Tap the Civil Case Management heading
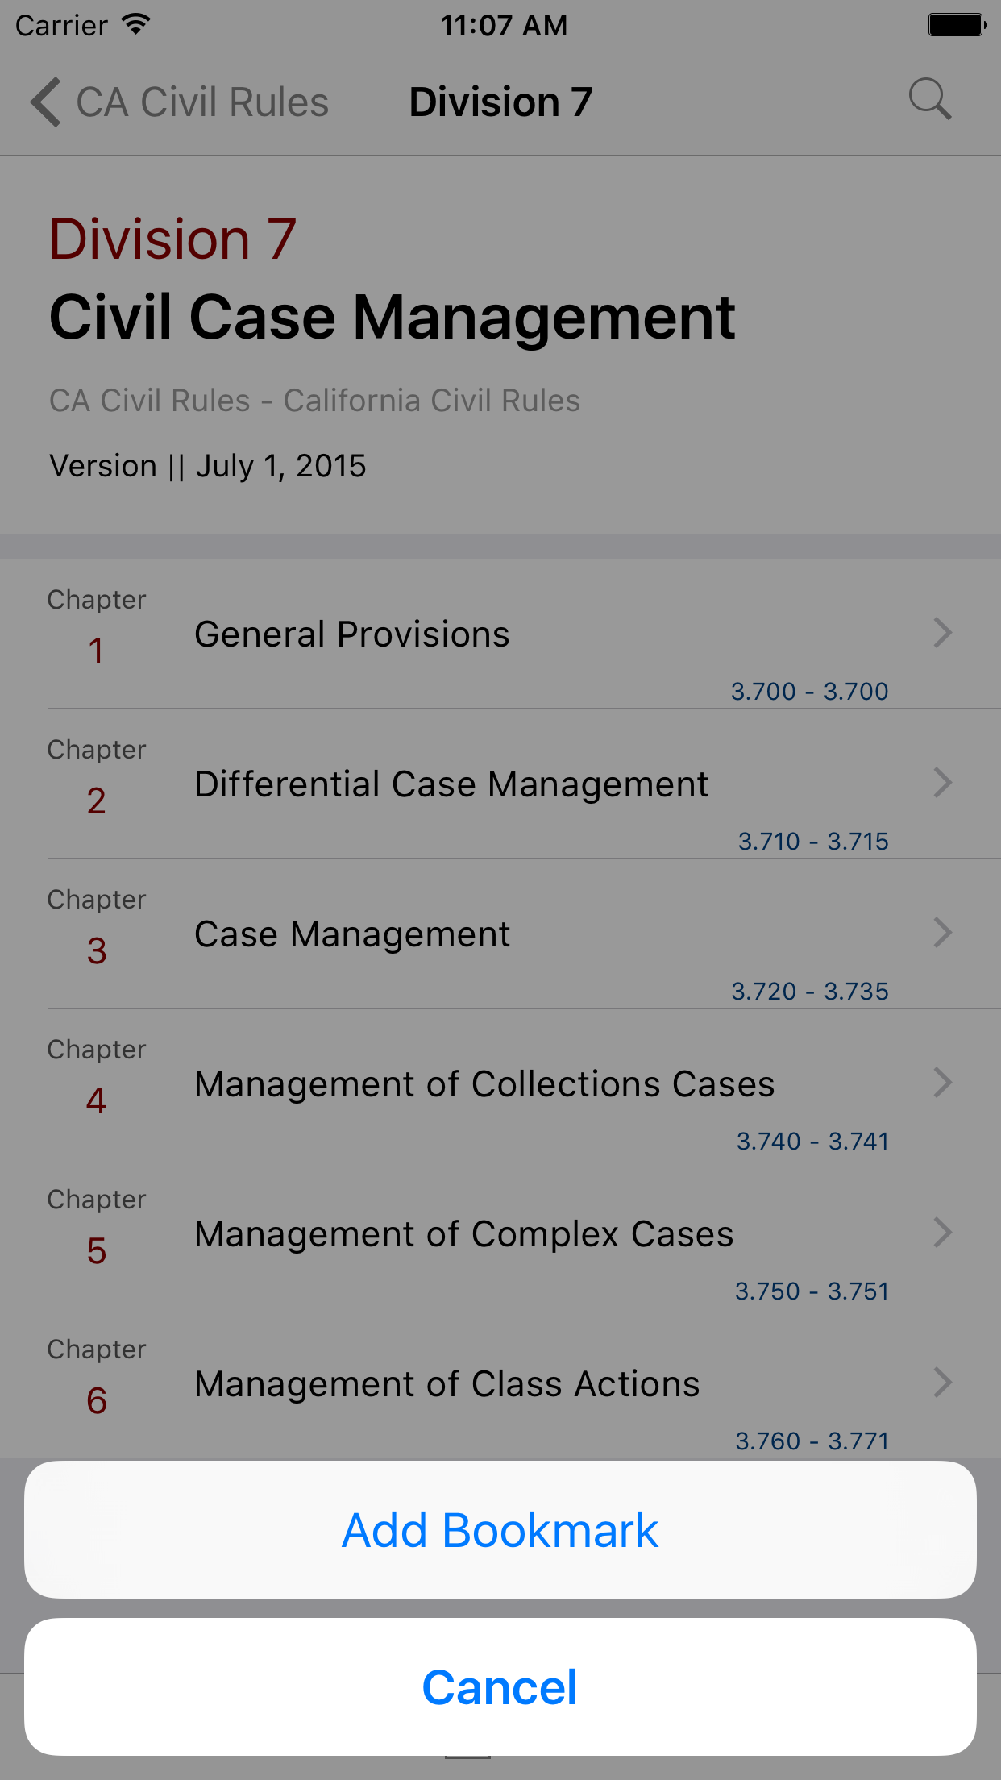Viewport: 1001px width, 1780px height. pyautogui.click(x=392, y=317)
